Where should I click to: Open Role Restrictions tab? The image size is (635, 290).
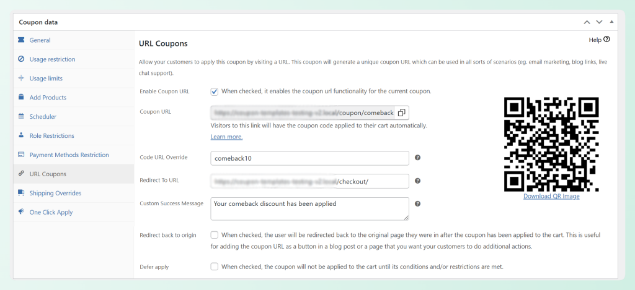coord(74,135)
